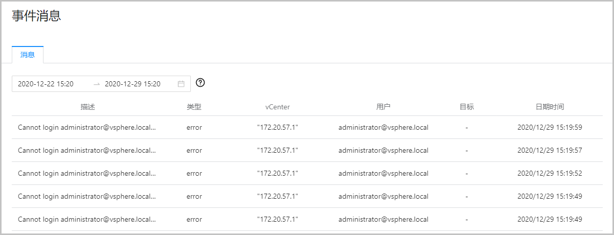Click administrator@vsphere.local user in the third row
The width and height of the screenshot is (614, 235).
(383, 173)
